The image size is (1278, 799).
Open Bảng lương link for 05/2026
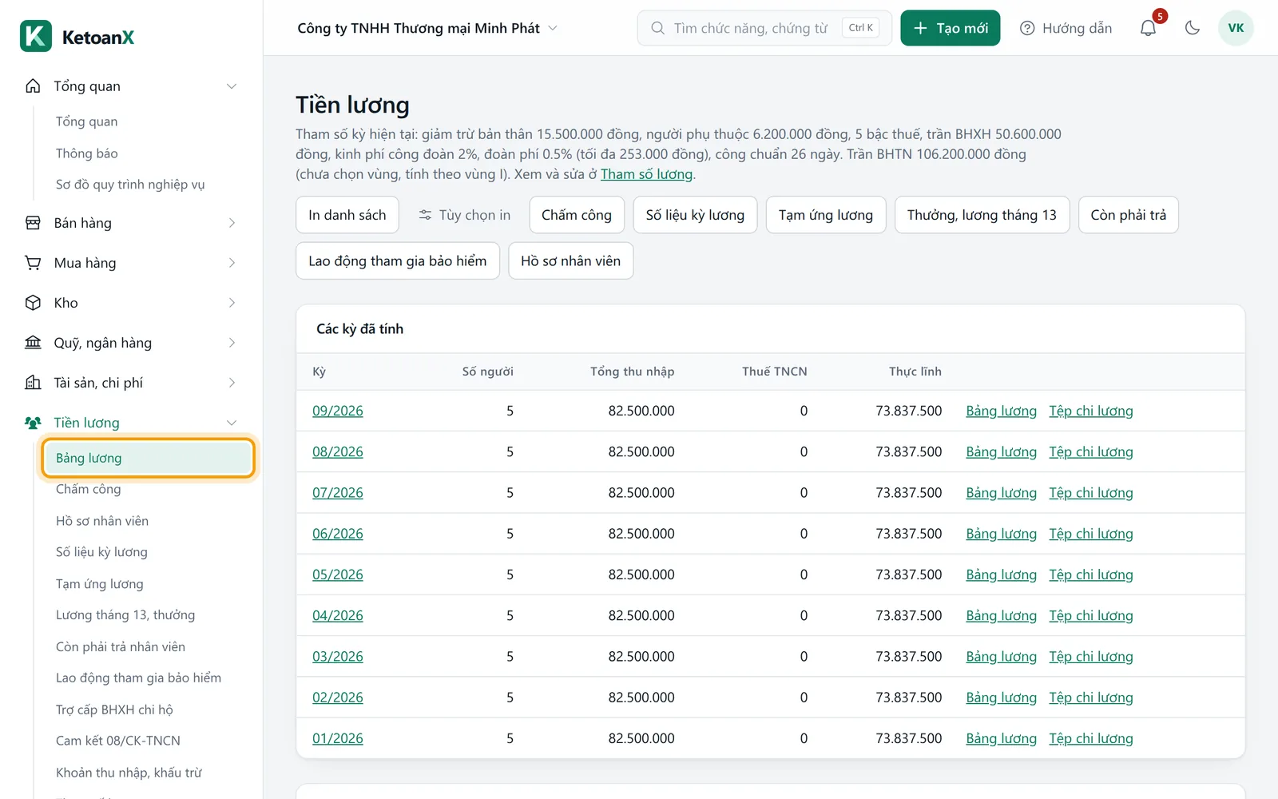tap(1001, 574)
